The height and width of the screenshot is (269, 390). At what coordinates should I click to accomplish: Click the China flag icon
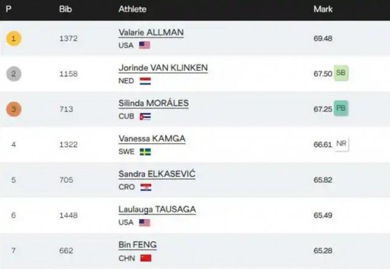[146, 258]
